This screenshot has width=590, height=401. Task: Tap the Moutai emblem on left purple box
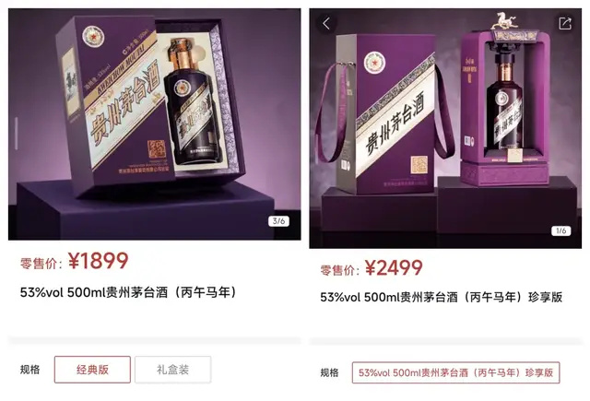click(93, 37)
